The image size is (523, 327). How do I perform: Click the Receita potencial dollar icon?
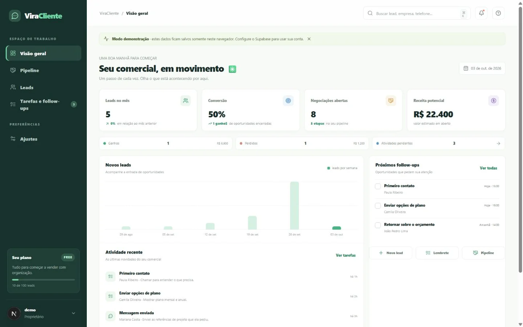(x=494, y=101)
